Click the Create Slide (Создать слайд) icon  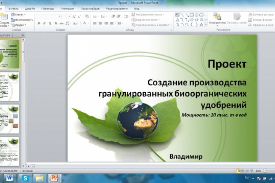(x=4, y=17)
